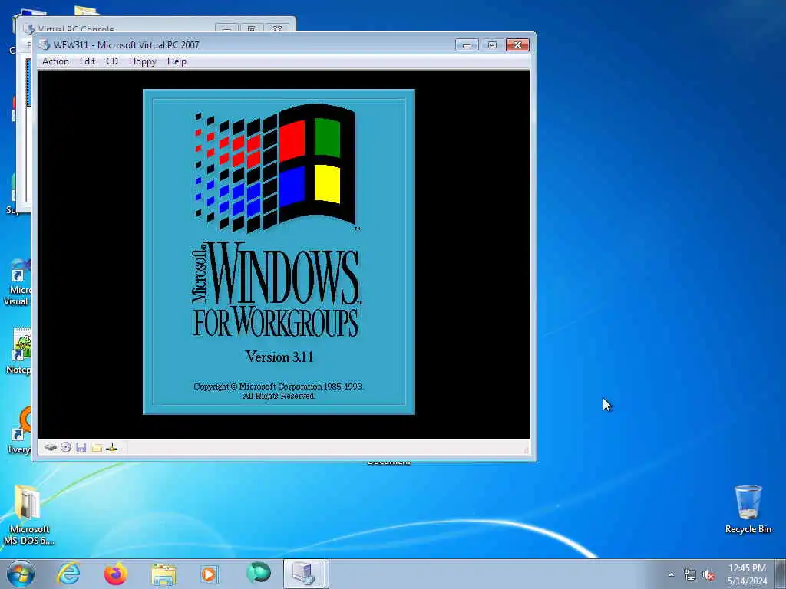
Task: Open the Help menu
Action: (177, 61)
